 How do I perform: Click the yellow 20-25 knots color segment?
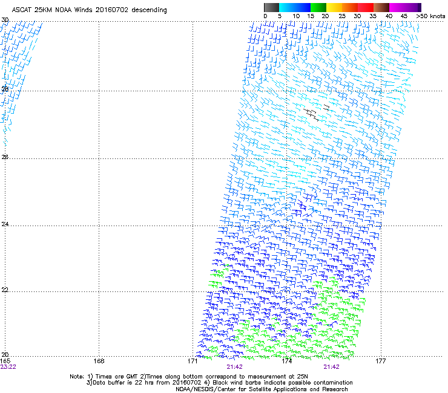click(x=334, y=7)
